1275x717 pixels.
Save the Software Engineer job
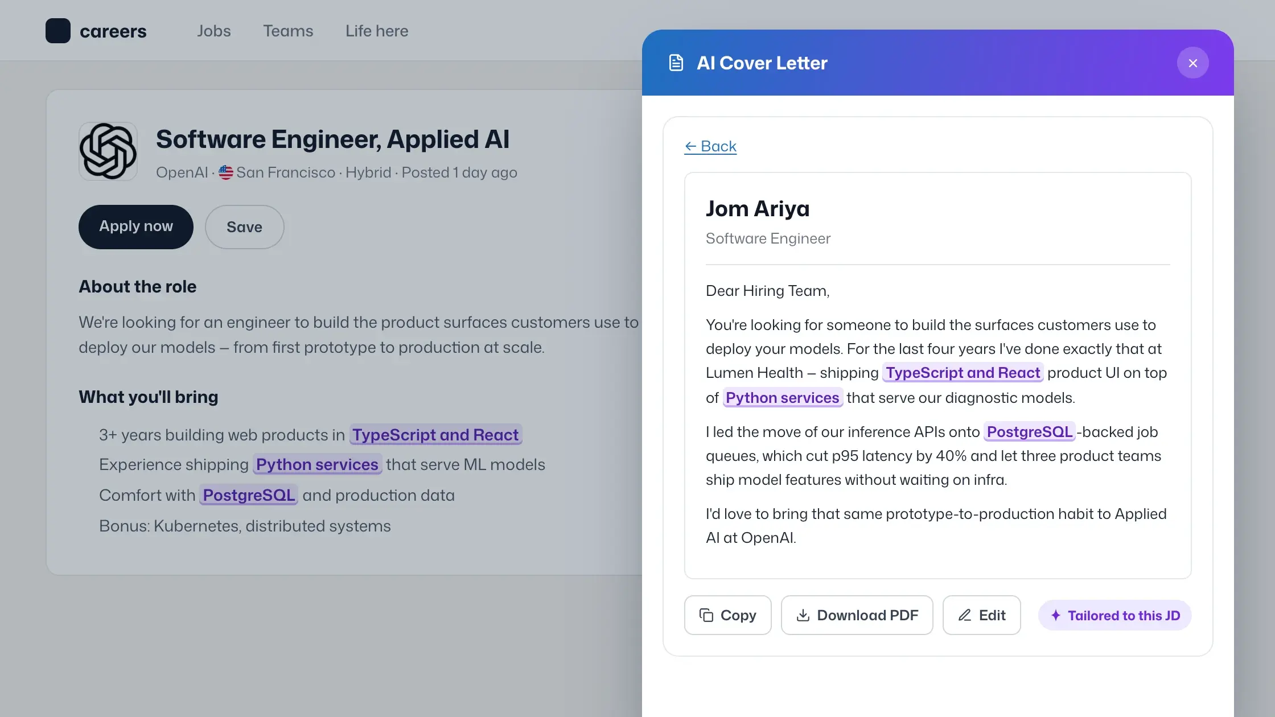click(x=244, y=226)
